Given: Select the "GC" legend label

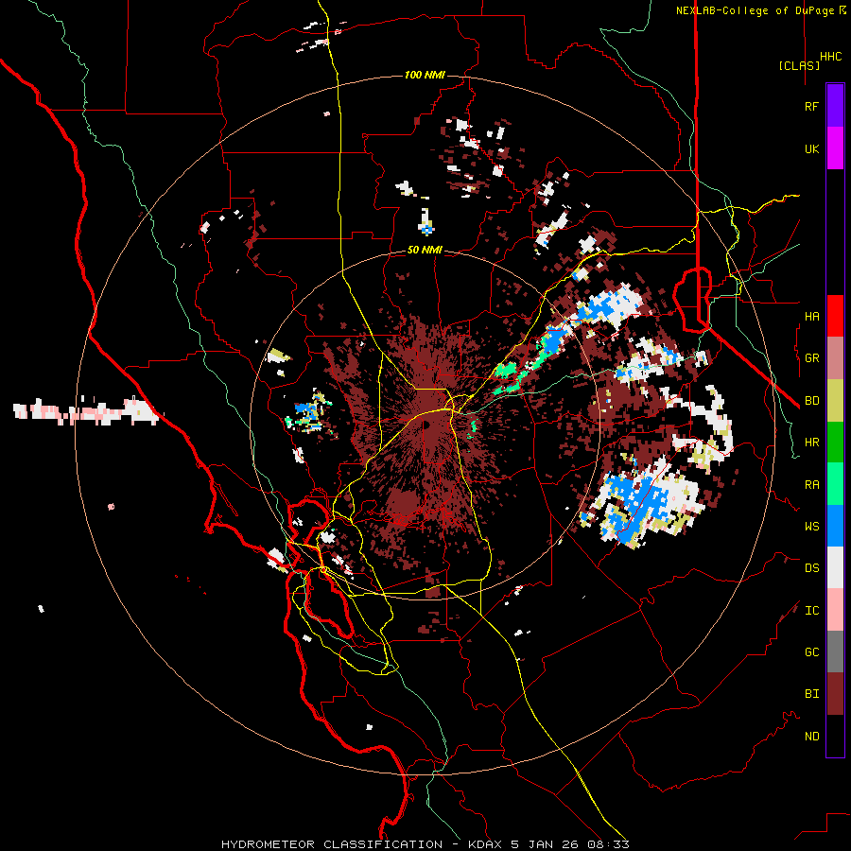Looking at the screenshot, I should (811, 651).
